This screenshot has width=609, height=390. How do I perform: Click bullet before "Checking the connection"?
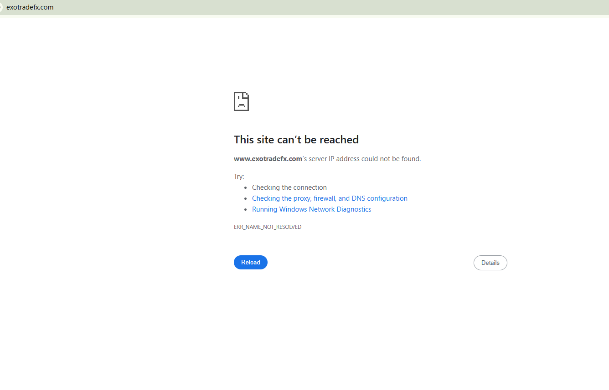coord(246,188)
